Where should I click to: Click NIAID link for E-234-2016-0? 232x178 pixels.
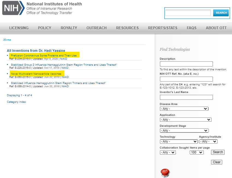tap(64, 59)
